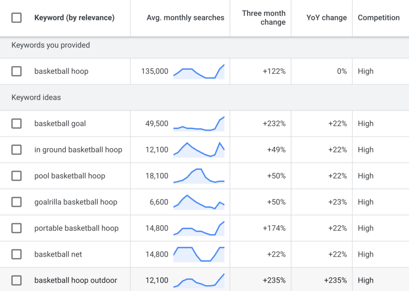This screenshot has width=409, height=291.
Task: Click the Keyword ideas section header
Action: 36,97
